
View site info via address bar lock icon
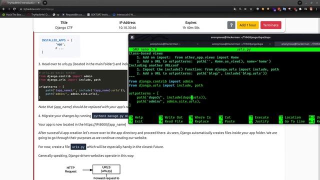click(21, 9)
